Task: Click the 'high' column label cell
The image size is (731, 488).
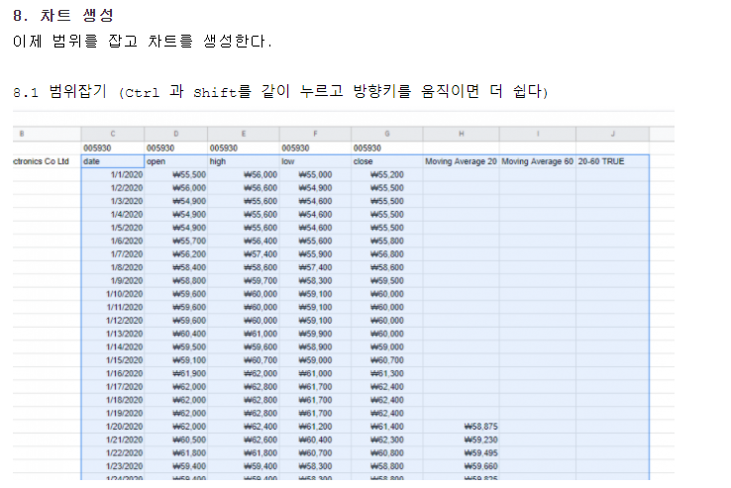Action: 243,160
